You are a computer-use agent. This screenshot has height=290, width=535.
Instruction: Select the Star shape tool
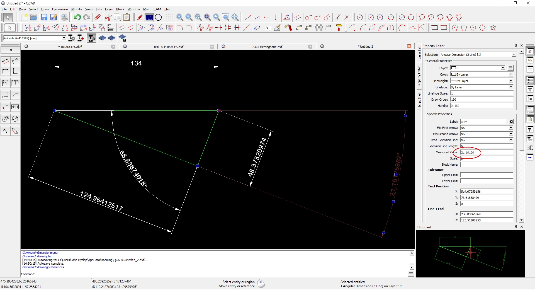pyautogui.click(x=493, y=28)
